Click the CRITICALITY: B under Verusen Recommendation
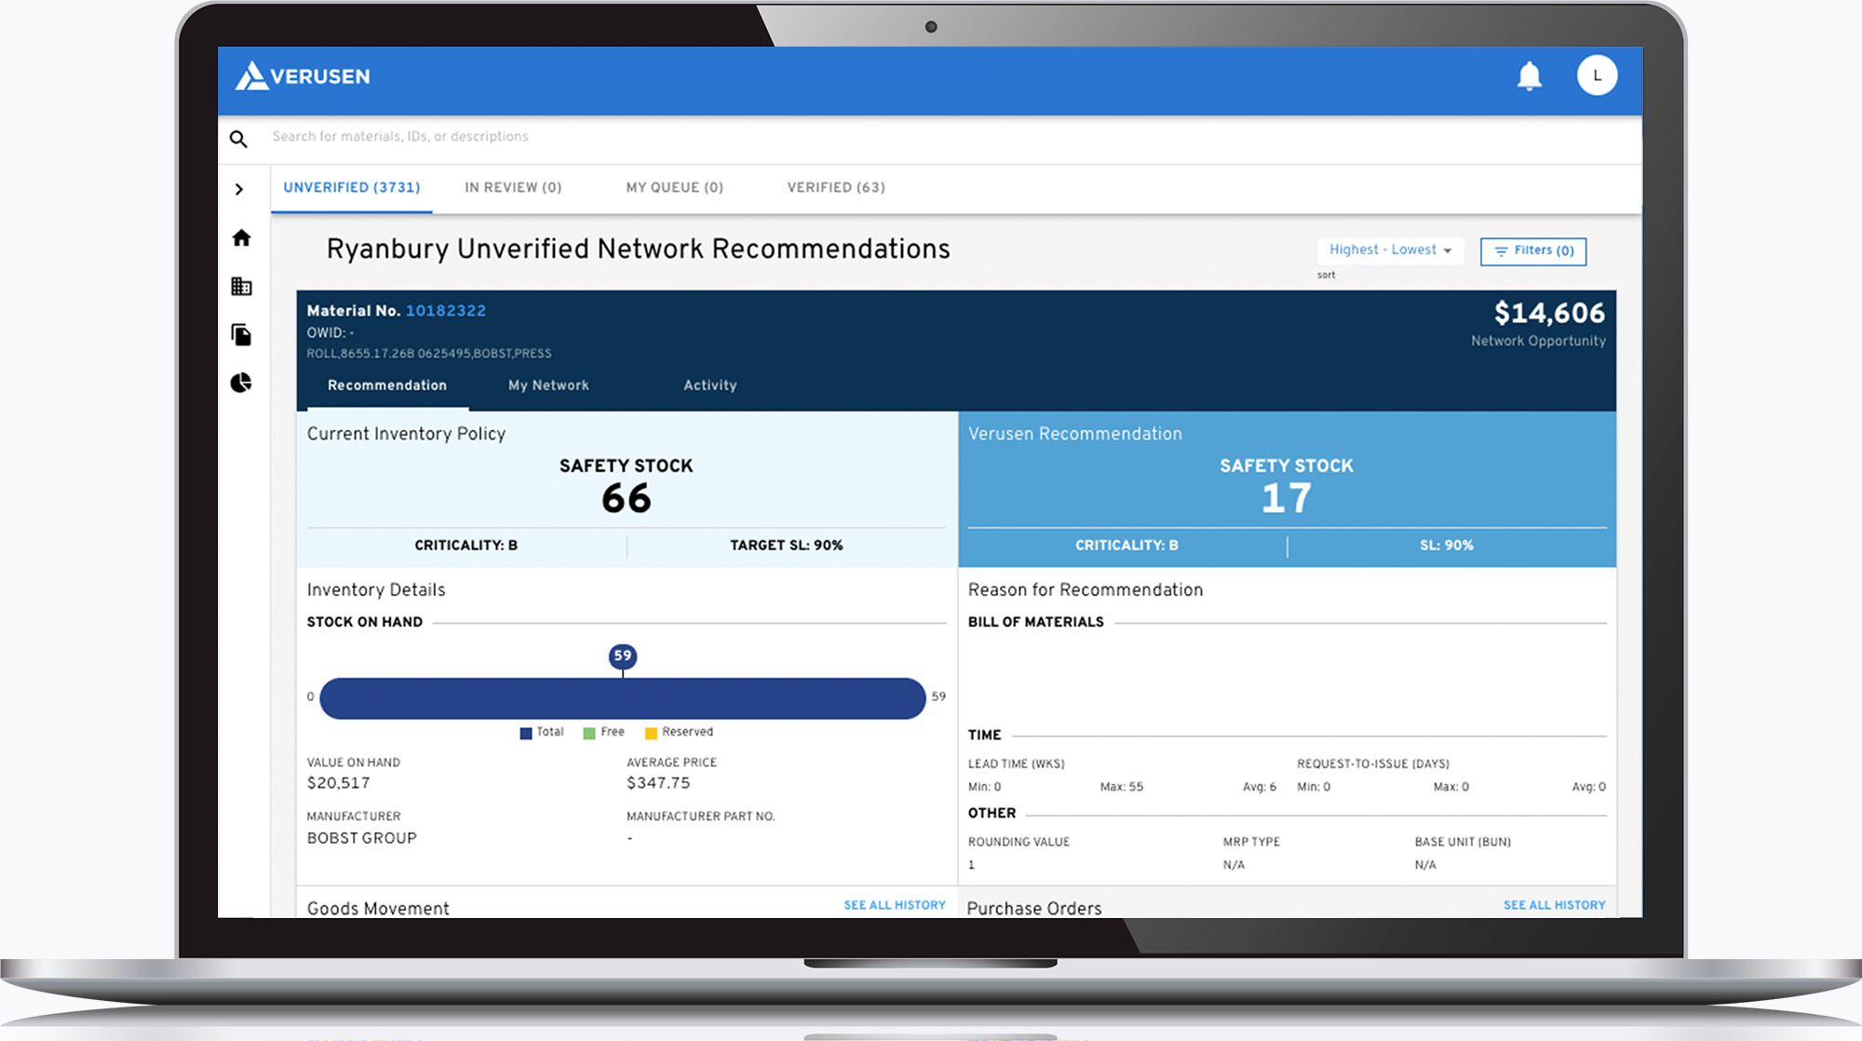The width and height of the screenshot is (1862, 1041). pos(1127,546)
